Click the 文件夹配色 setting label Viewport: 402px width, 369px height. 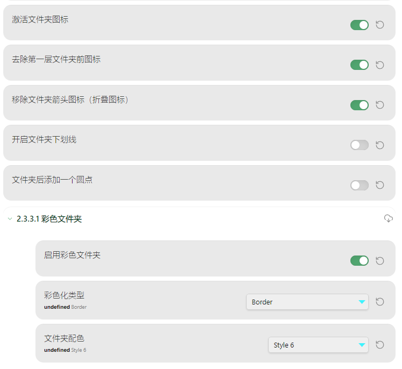tap(64, 338)
